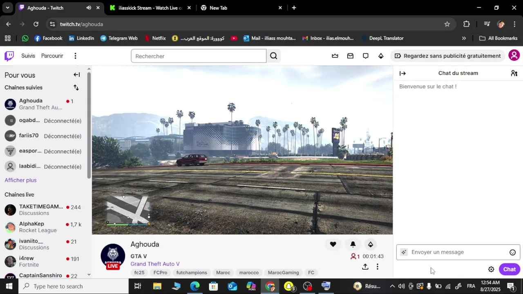Sort followed channels with the arrows icon
523x294 pixels.
(x=76, y=87)
